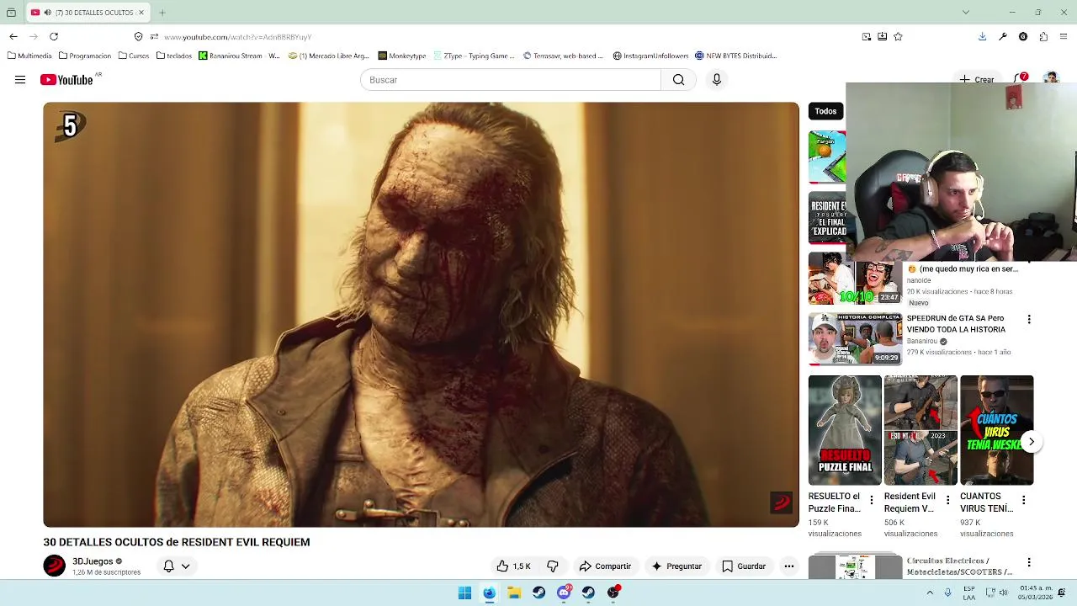Open Discord from the taskbar
This screenshot has height=606, width=1077.
point(564,593)
